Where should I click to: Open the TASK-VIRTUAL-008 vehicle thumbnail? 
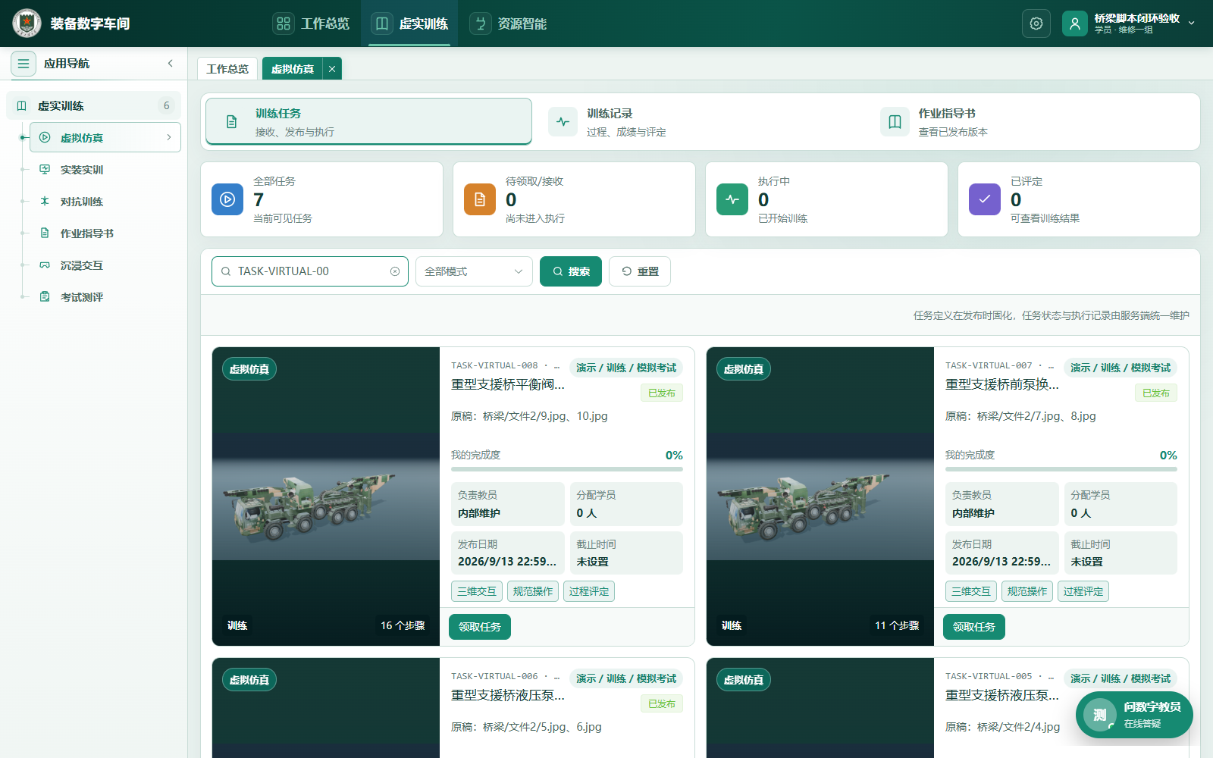[x=326, y=496]
